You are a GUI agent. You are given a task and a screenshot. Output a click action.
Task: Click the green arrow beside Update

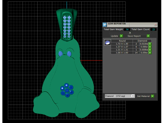point(121,36)
